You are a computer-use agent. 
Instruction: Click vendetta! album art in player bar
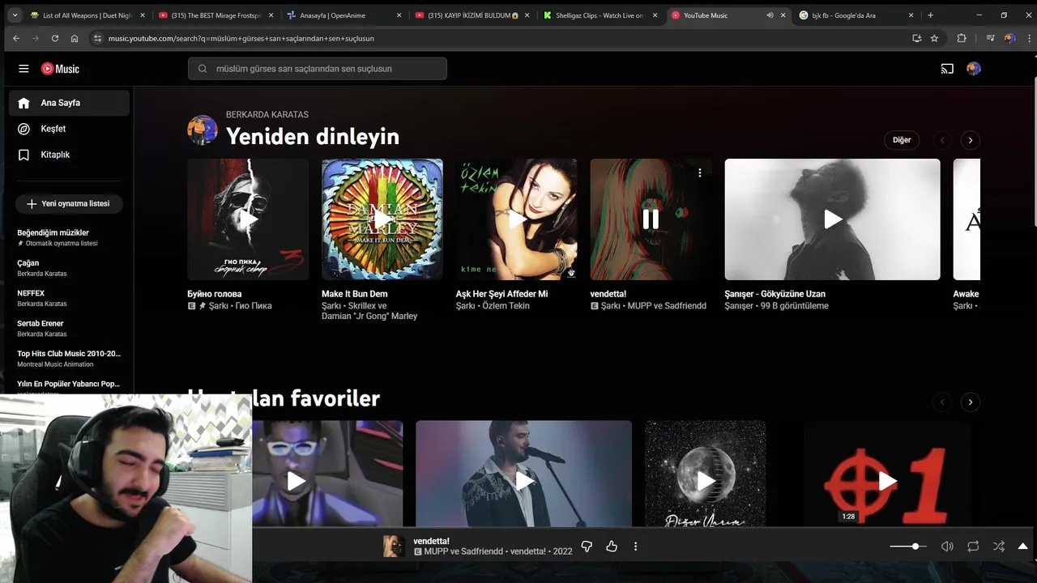point(395,547)
